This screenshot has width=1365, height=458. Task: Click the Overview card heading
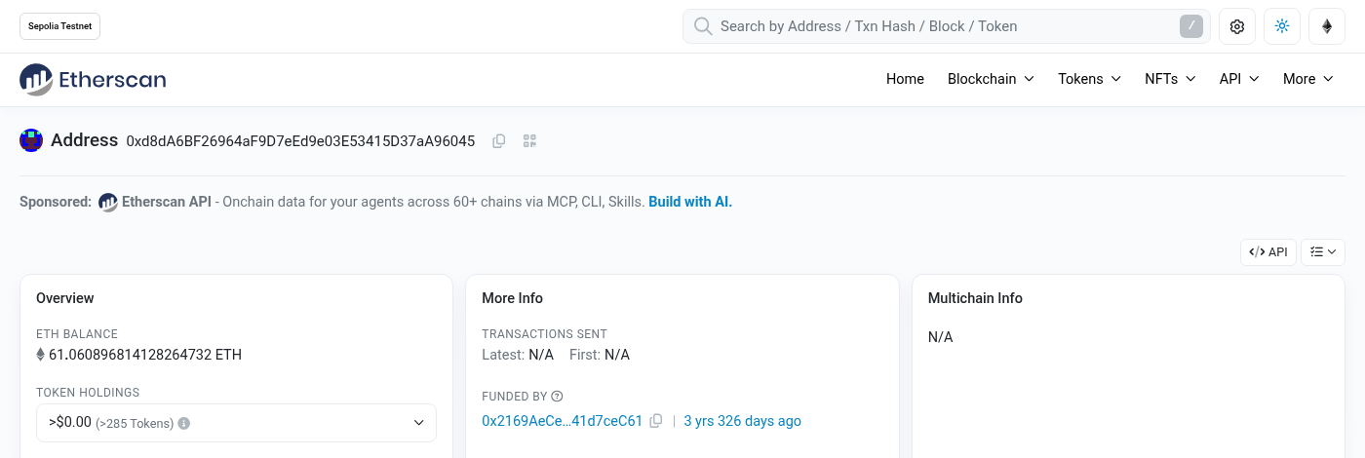pyautogui.click(x=65, y=298)
